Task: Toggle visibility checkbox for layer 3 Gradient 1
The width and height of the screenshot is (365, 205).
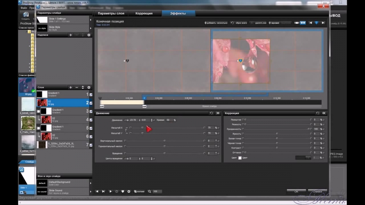Action: pyautogui.click(x=91, y=112)
